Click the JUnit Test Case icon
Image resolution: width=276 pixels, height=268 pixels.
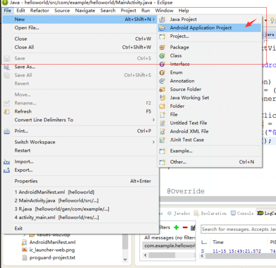(x=162, y=140)
